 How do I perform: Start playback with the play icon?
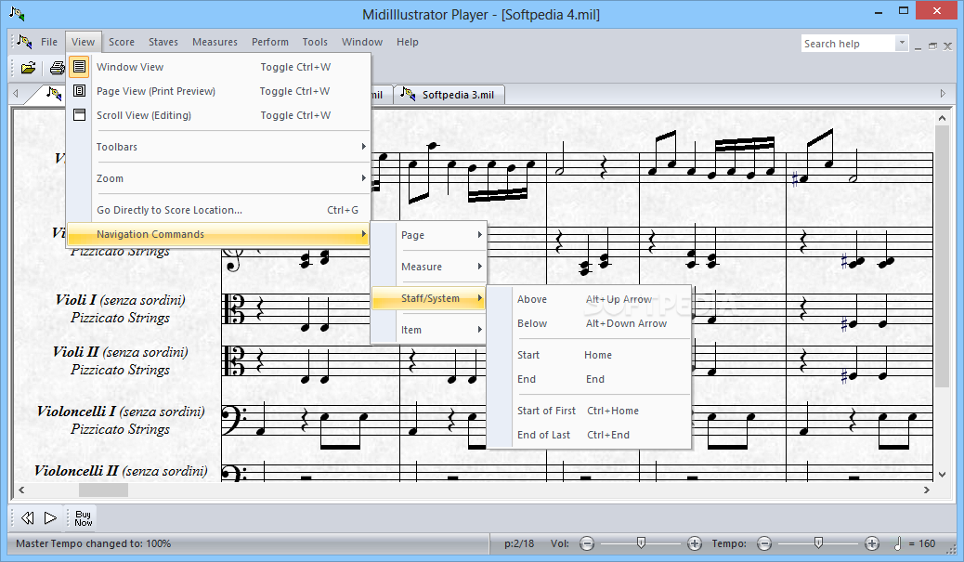click(x=50, y=517)
